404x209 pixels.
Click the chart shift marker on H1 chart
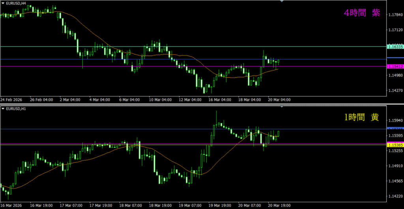(281, 106)
